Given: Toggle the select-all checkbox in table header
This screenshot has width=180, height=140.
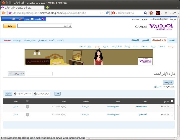Looking at the screenshot, I should pyautogui.click(x=172, y=101).
